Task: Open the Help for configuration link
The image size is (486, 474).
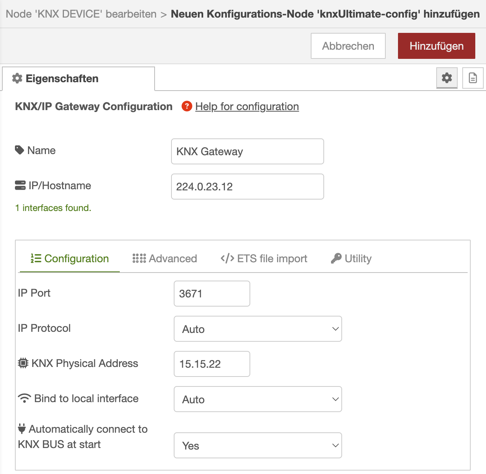Action: coord(247,106)
